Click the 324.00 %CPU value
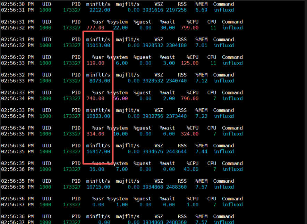 click(x=189, y=134)
